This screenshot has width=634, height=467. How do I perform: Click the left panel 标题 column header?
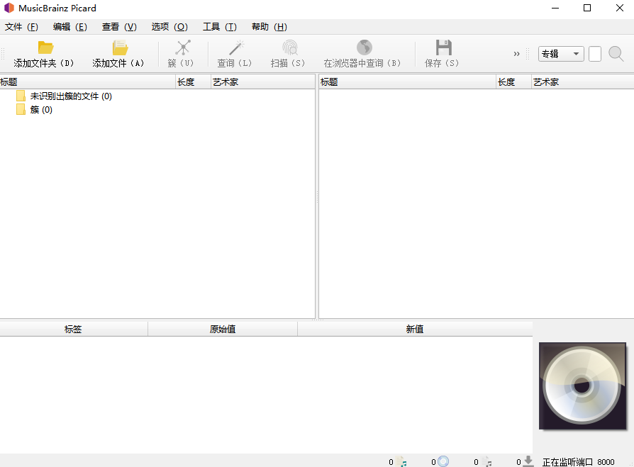click(x=88, y=82)
